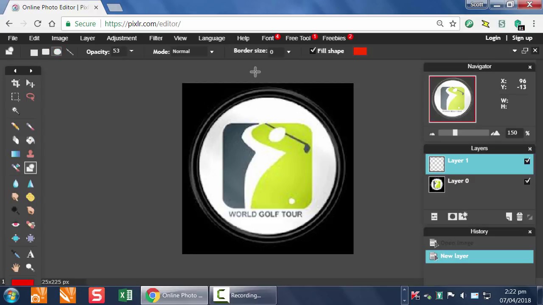
Task: Open the Mode Normal dropdown
Action: (212, 52)
